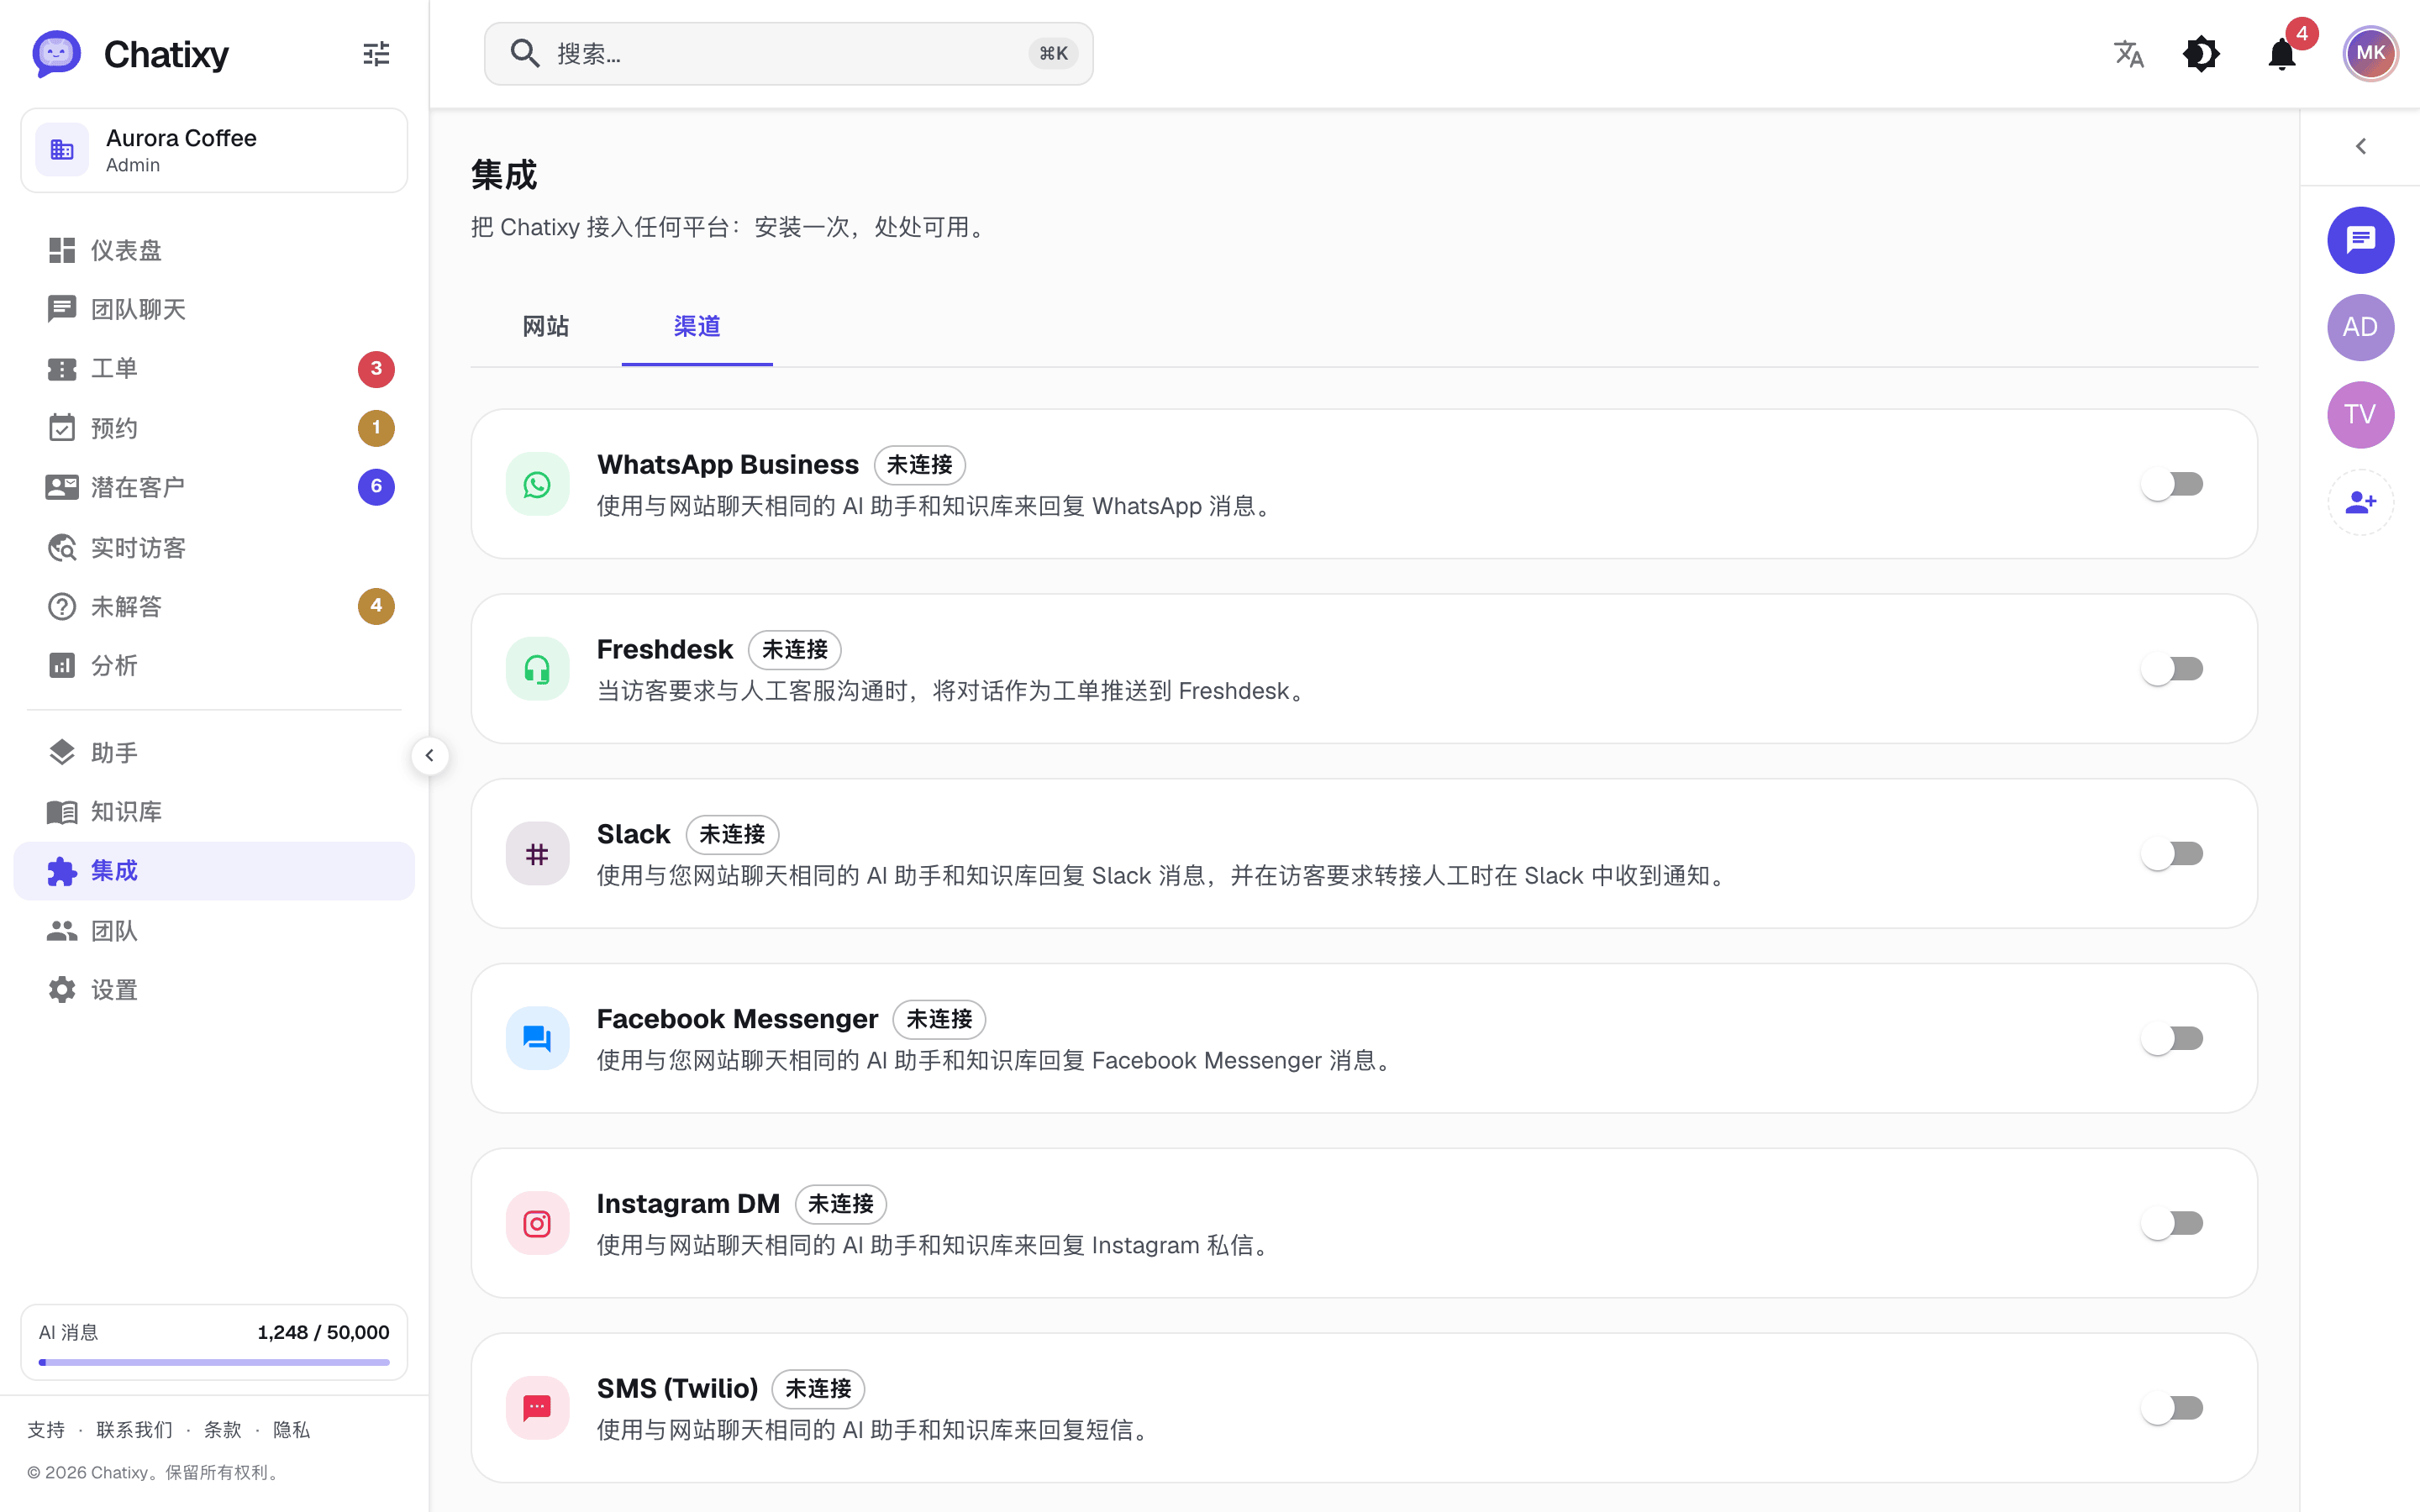Select the TV avatar in right panel
Screen dimensions: 2420x1512
(2360, 415)
